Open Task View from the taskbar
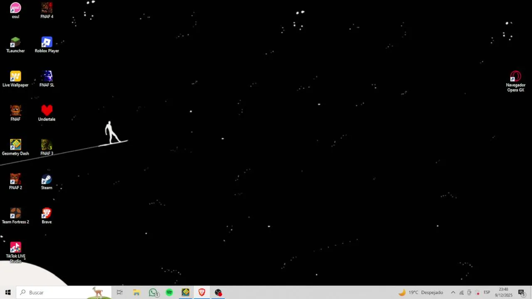The image size is (532, 299). pos(120,292)
